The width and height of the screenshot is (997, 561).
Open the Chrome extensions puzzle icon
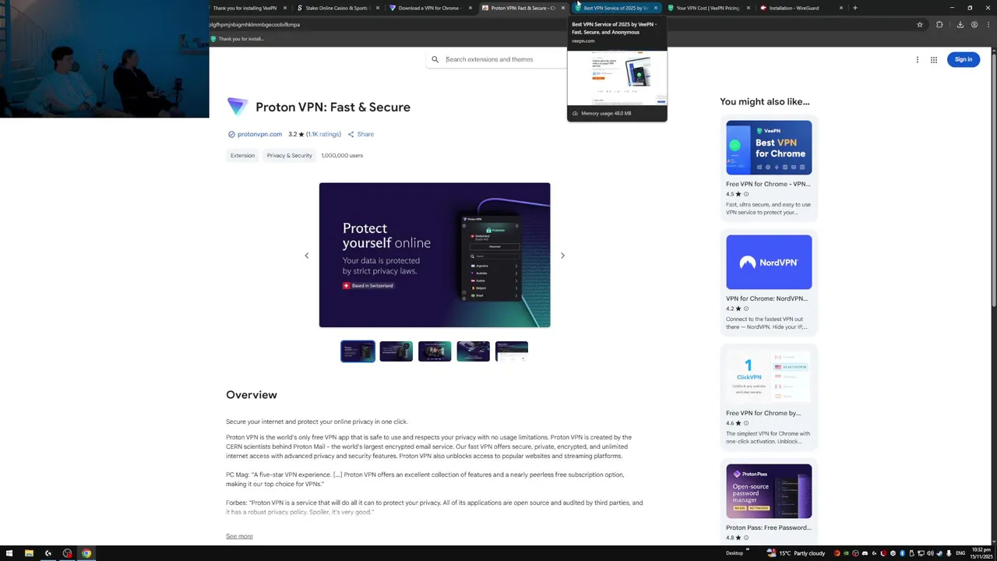(x=939, y=24)
